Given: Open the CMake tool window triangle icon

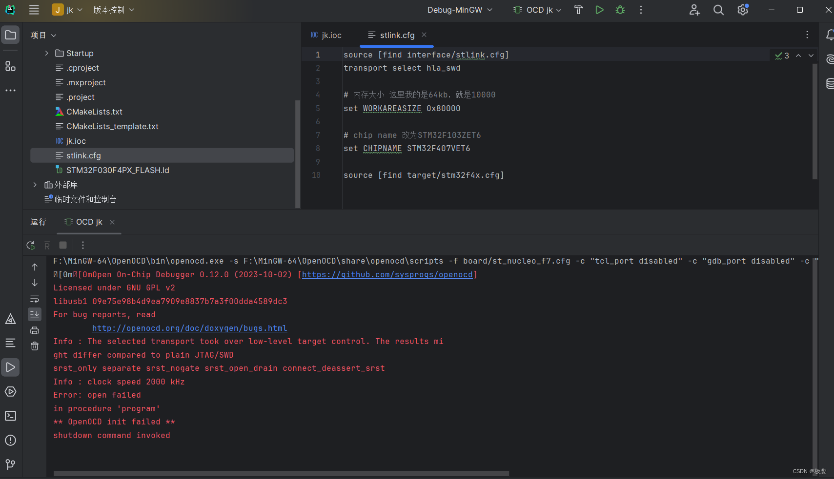Looking at the screenshot, I should (10, 319).
